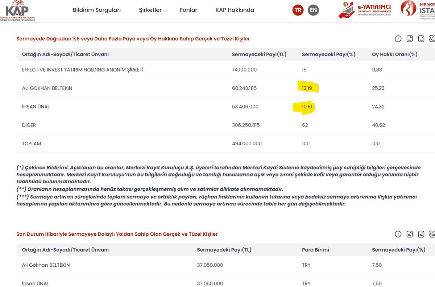Click the document icon beside the lower table's filter icon
Viewport: 435px width, 287px height.
point(421,234)
